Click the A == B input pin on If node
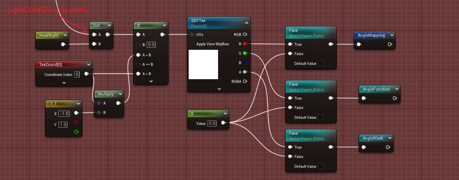459x180 pixels. (x=138, y=64)
